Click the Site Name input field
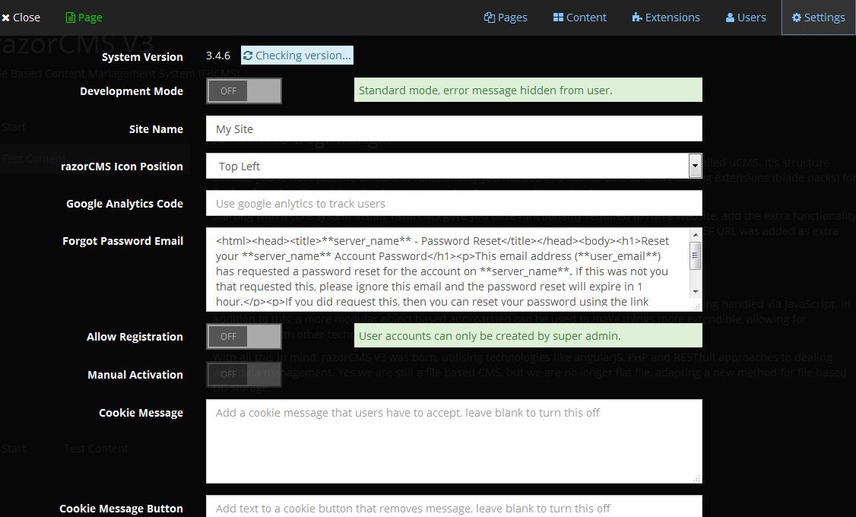The width and height of the screenshot is (856, 517). [x=454, y=128]
